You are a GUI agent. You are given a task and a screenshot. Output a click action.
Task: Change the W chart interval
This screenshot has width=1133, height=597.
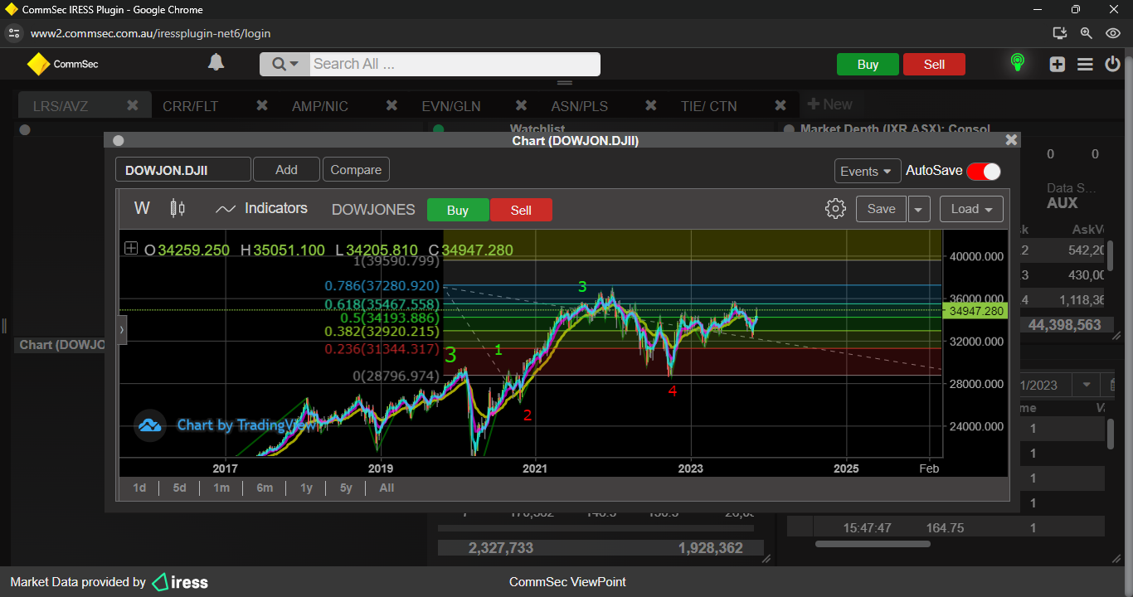[x=142, y=208]
